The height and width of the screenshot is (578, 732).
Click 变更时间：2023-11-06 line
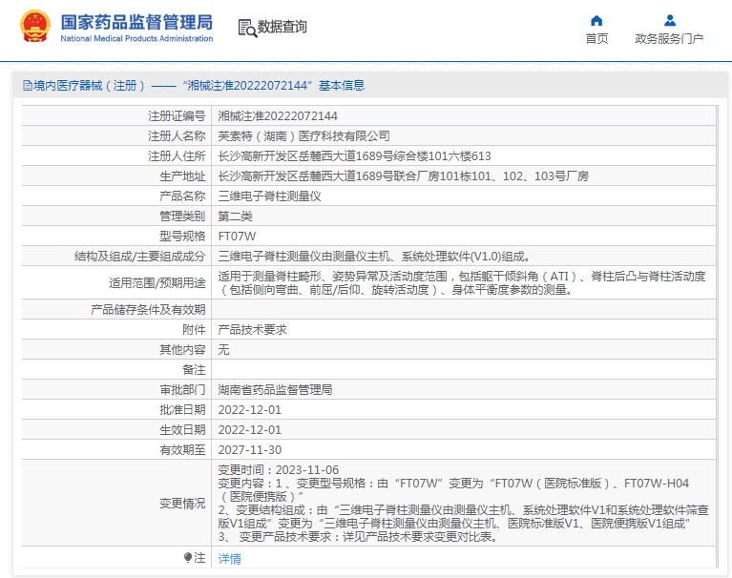[x=279, y=470]
